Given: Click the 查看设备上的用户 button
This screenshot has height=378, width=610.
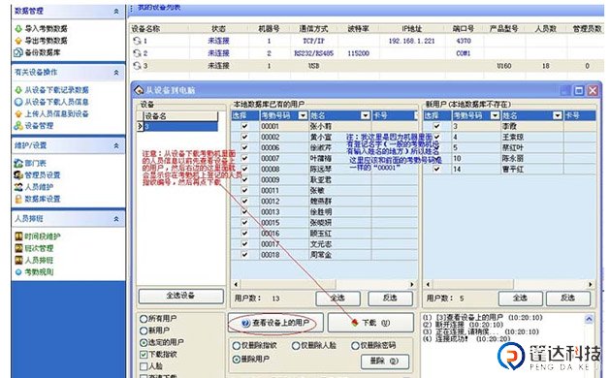Looking at the screenshot, I should tap(275, 323).
